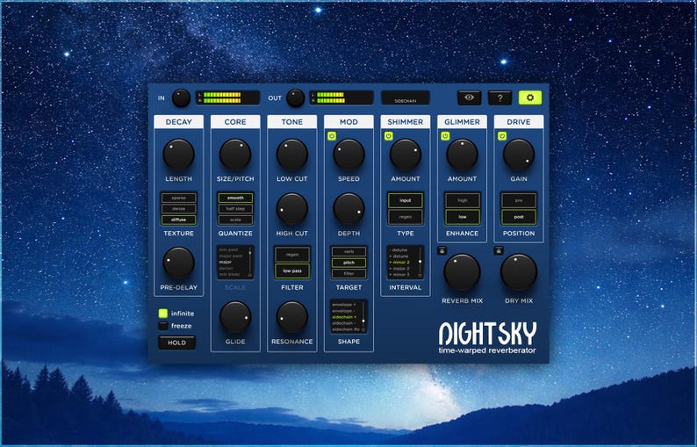This screenshot has width=697, height=447.
Task: Set quantize to half step
Action: coord(235,209)
